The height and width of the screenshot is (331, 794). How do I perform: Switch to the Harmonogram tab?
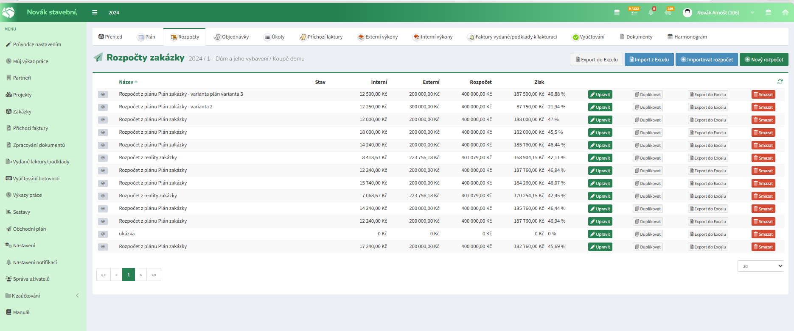tap(687, 37)
